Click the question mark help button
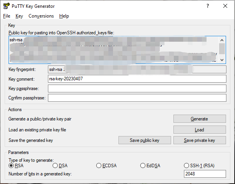 (x=208, y=6)
